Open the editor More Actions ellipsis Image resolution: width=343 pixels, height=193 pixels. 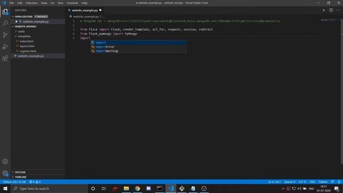pyautogui.click(x=338, y=10)
